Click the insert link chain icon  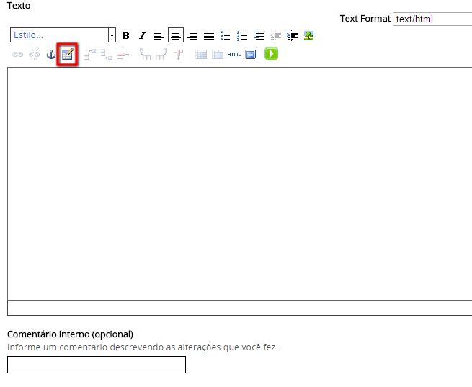(17, 55)
